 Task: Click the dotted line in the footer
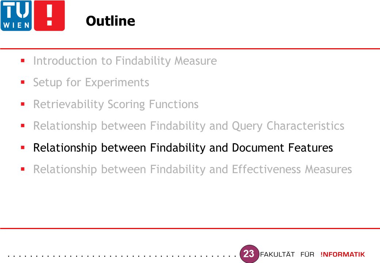click(x=122, y=256)
